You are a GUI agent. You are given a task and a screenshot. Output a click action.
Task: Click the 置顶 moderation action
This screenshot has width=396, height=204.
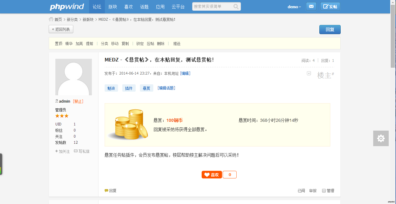click(x=58, y=44)
